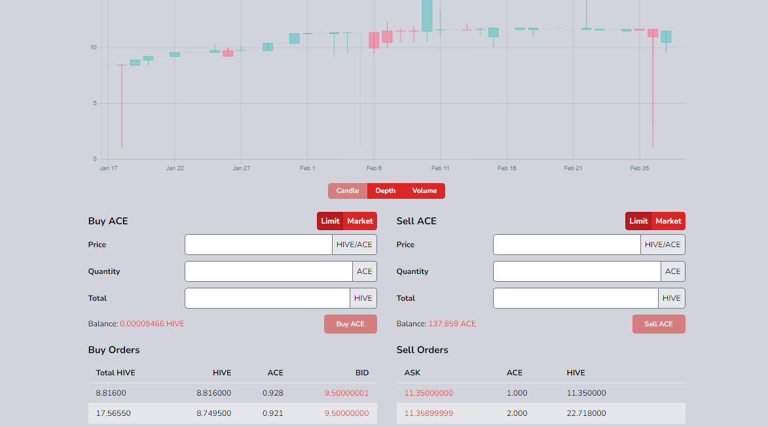Select Market order type for Buy ACE
Viewport: 768px width, 427px height.
click(x=360, y=221)
